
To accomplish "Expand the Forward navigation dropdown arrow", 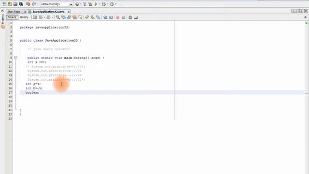I will [53, 17].
